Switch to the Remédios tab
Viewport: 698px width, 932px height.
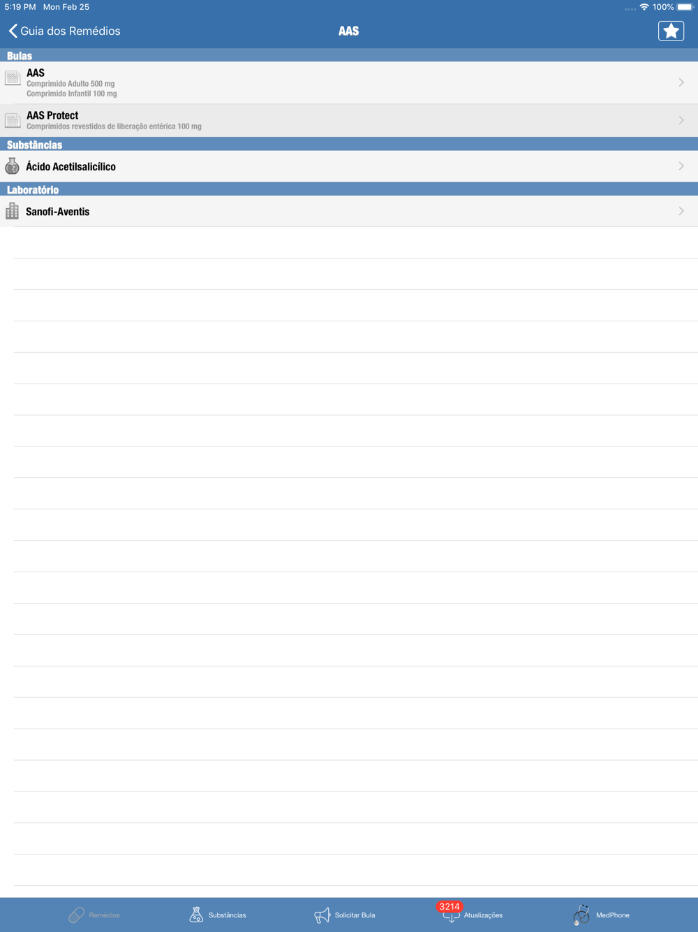(94, 915)
